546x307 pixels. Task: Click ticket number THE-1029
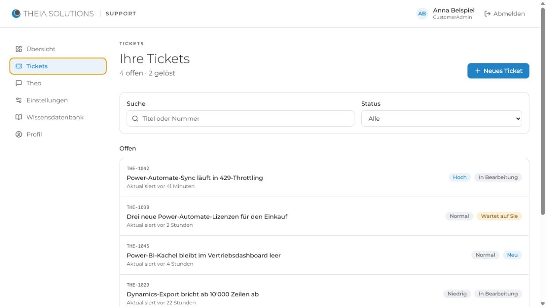pyautogui.click(x=138, y=285)
